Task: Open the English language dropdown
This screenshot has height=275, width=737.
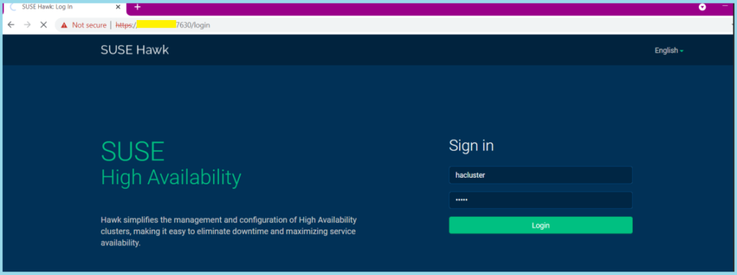Action: (669, 51)
